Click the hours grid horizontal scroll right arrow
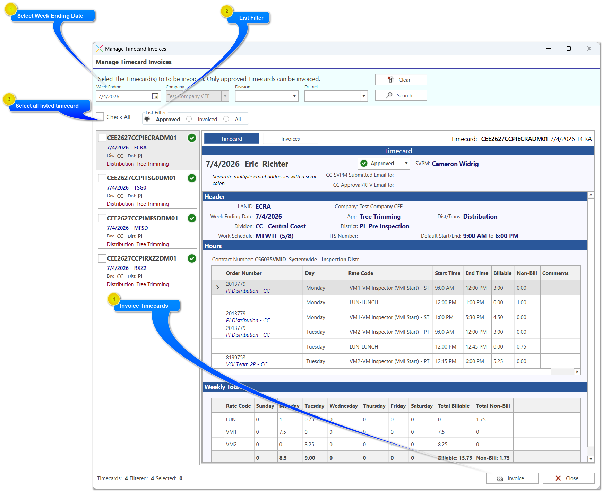This screenshot has height=492, width=603. 577,372
